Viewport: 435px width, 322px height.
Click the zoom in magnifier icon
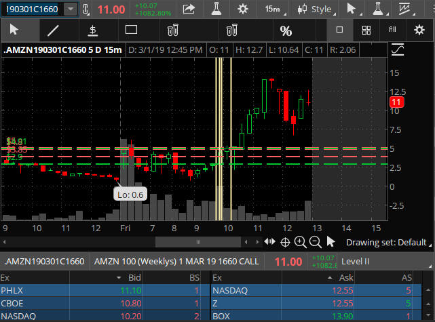[x=301, y=242]
